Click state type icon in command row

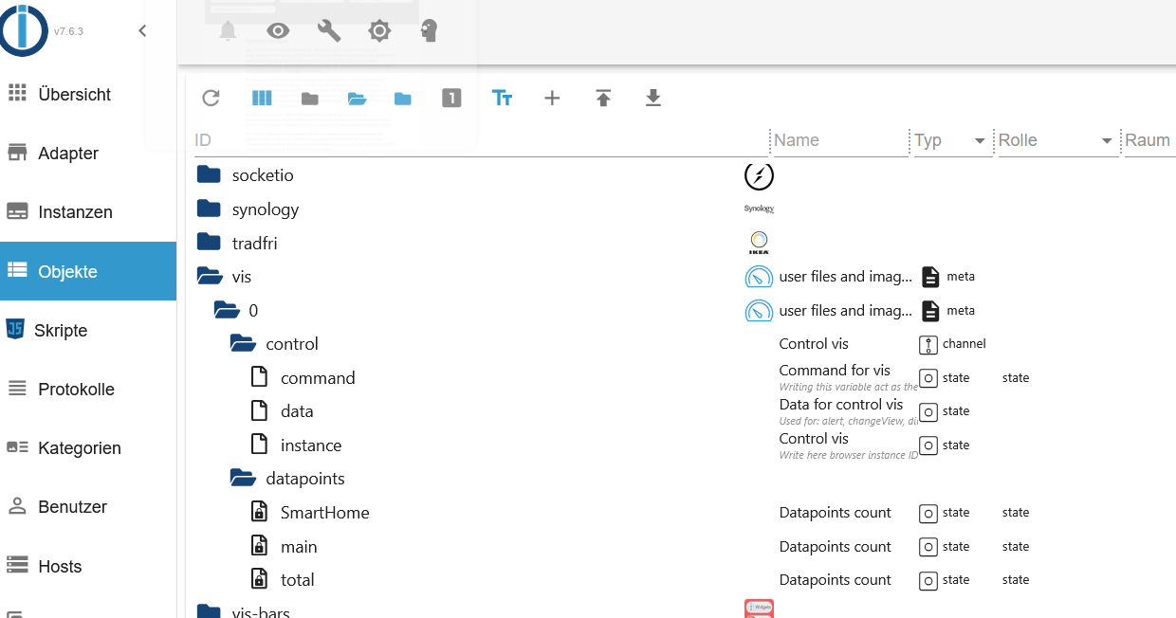pyautogui.click(x=928, y=378)
